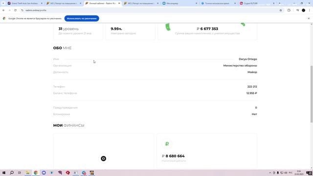Viewport: 313px width, 176px height.
Task: Open the Chrome three-dot menu
Action: click(x=309, y=10)
